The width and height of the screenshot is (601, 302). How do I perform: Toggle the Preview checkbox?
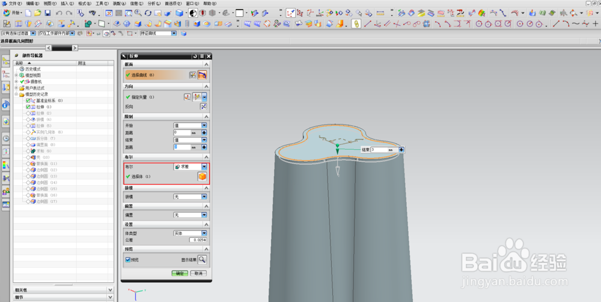click(128, 260)
